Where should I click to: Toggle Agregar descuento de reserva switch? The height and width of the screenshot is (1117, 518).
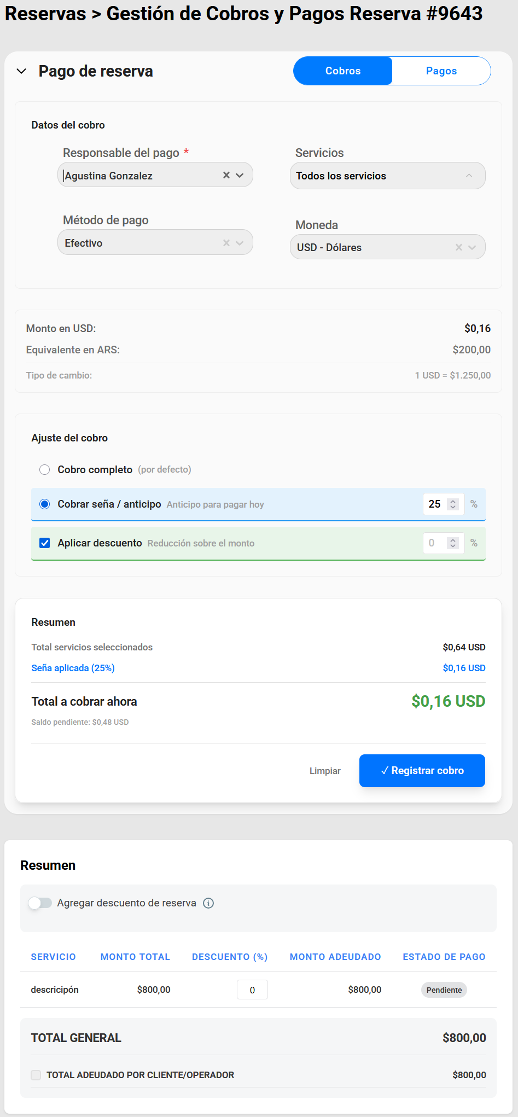click(x=40, y=903)
